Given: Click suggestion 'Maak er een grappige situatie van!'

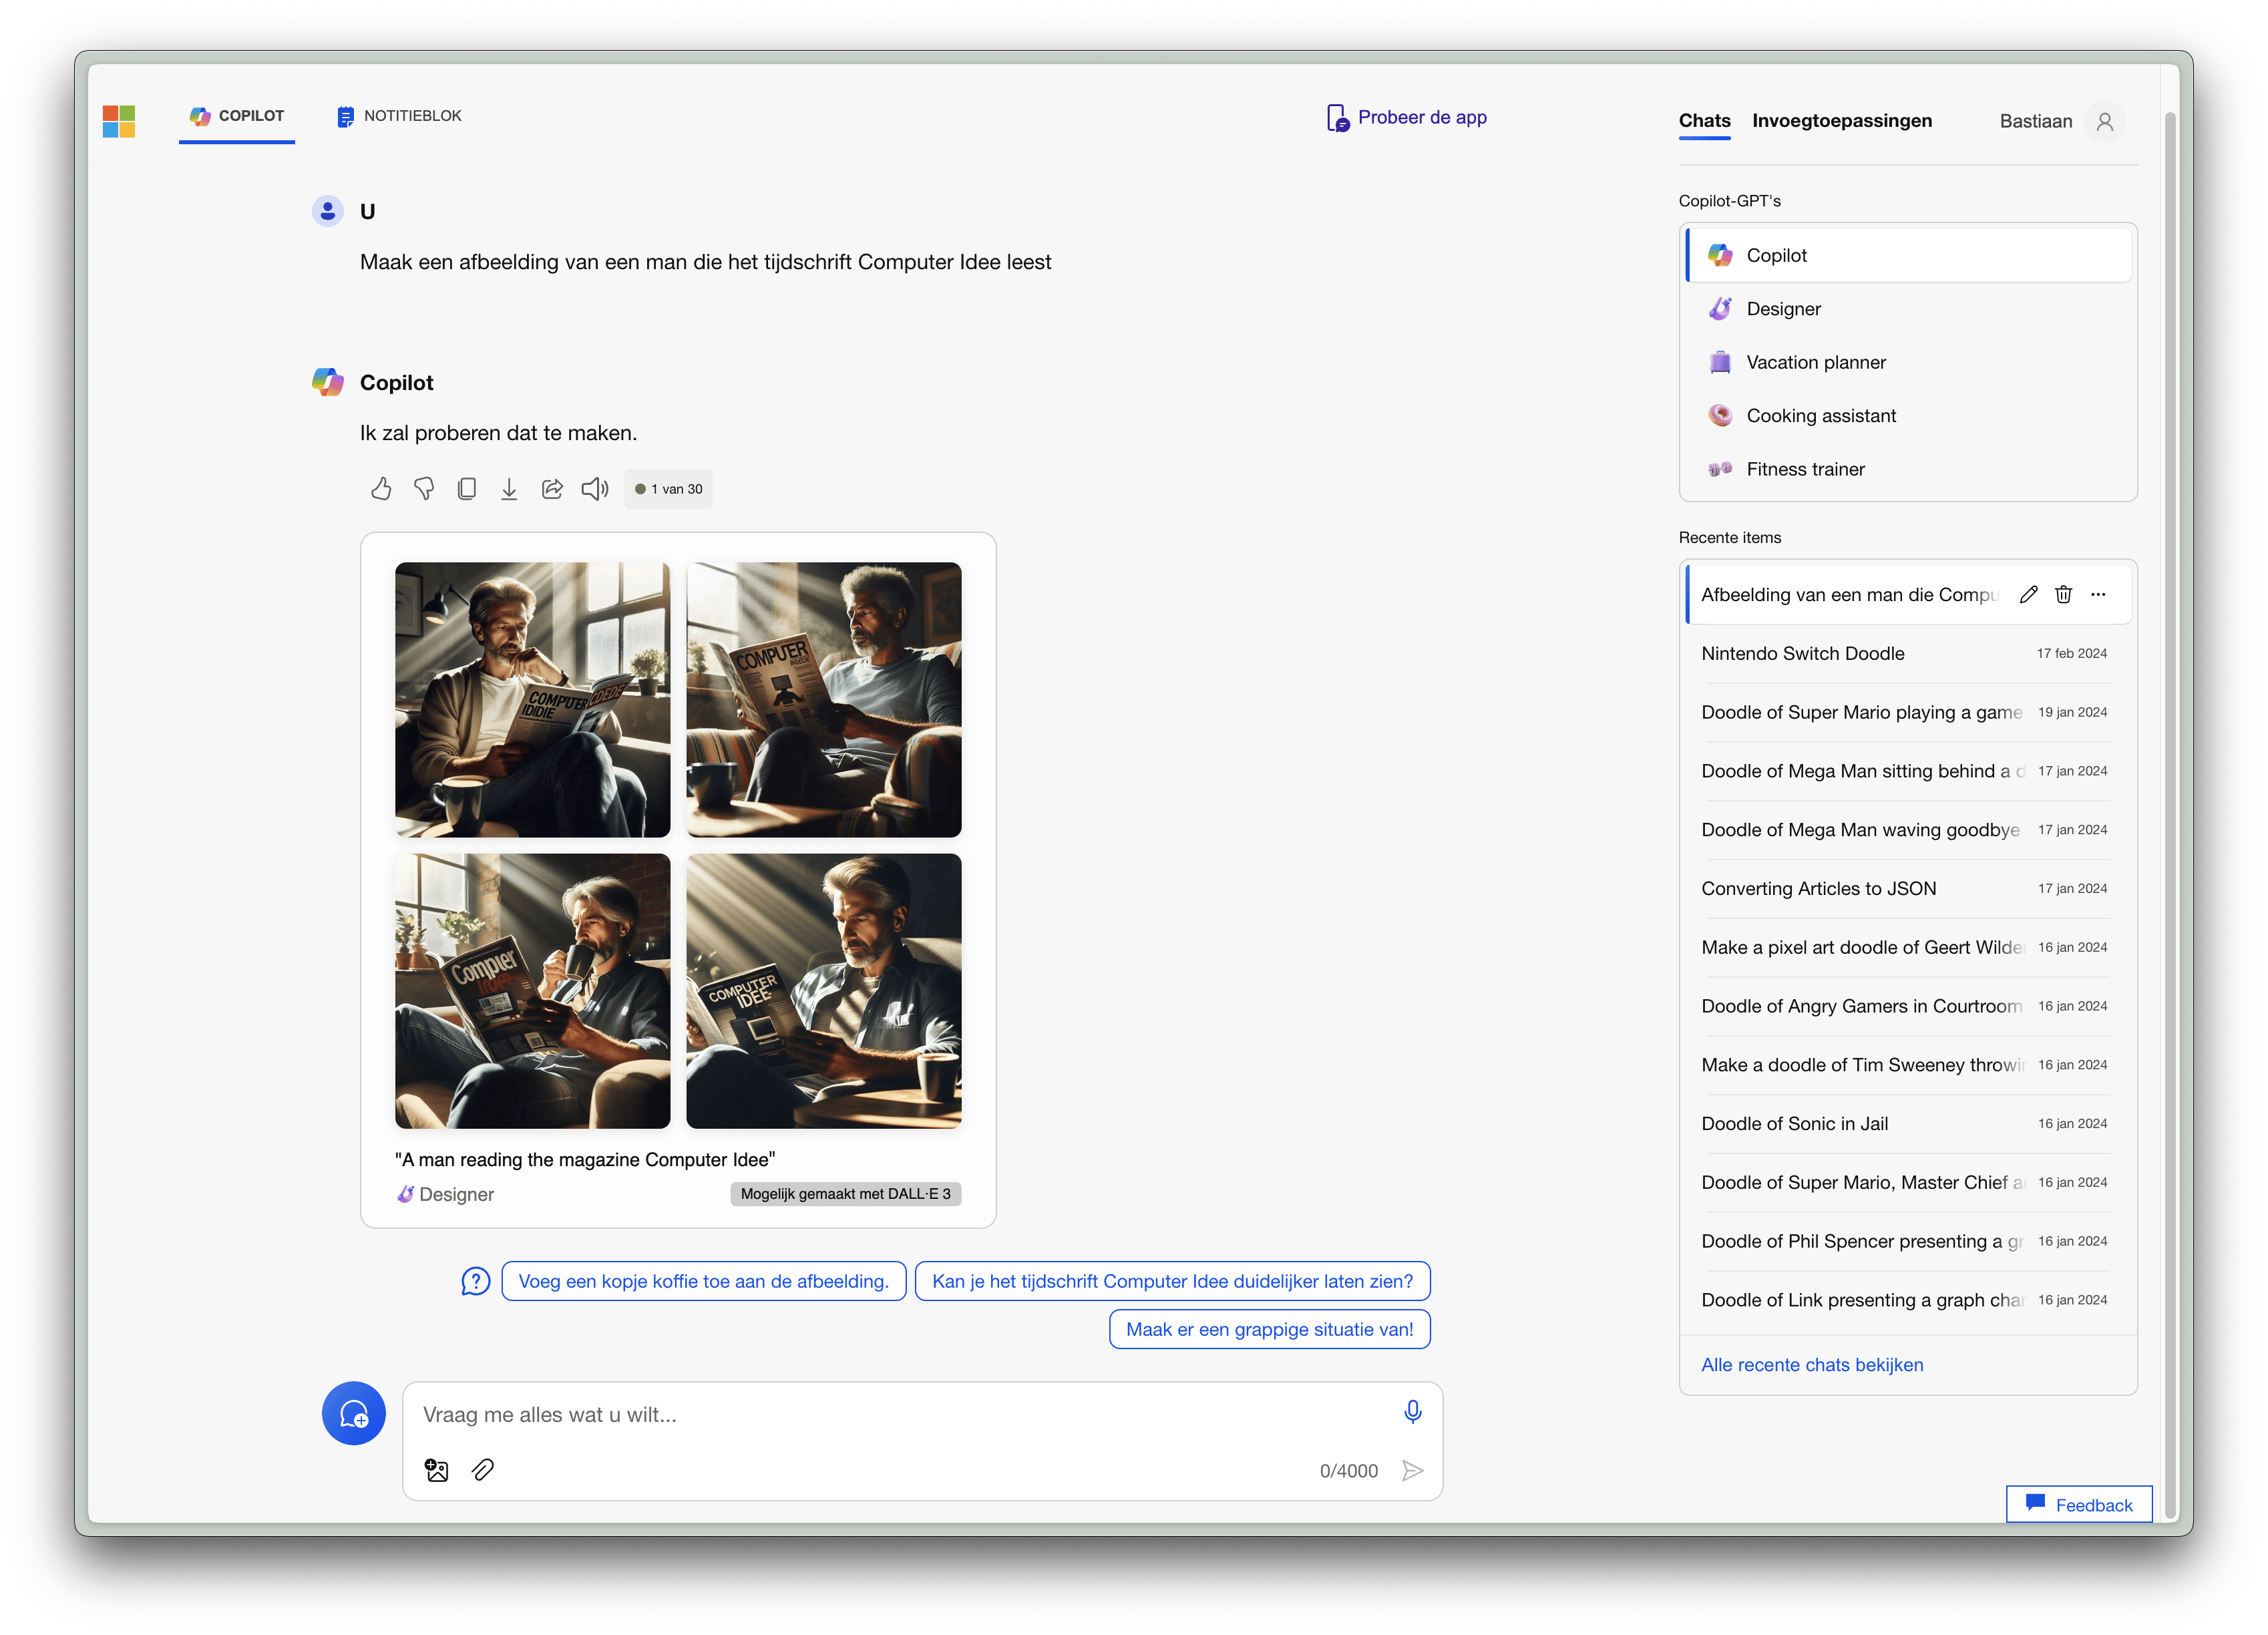Looking at the screenshot, I should [1269, 1330].
